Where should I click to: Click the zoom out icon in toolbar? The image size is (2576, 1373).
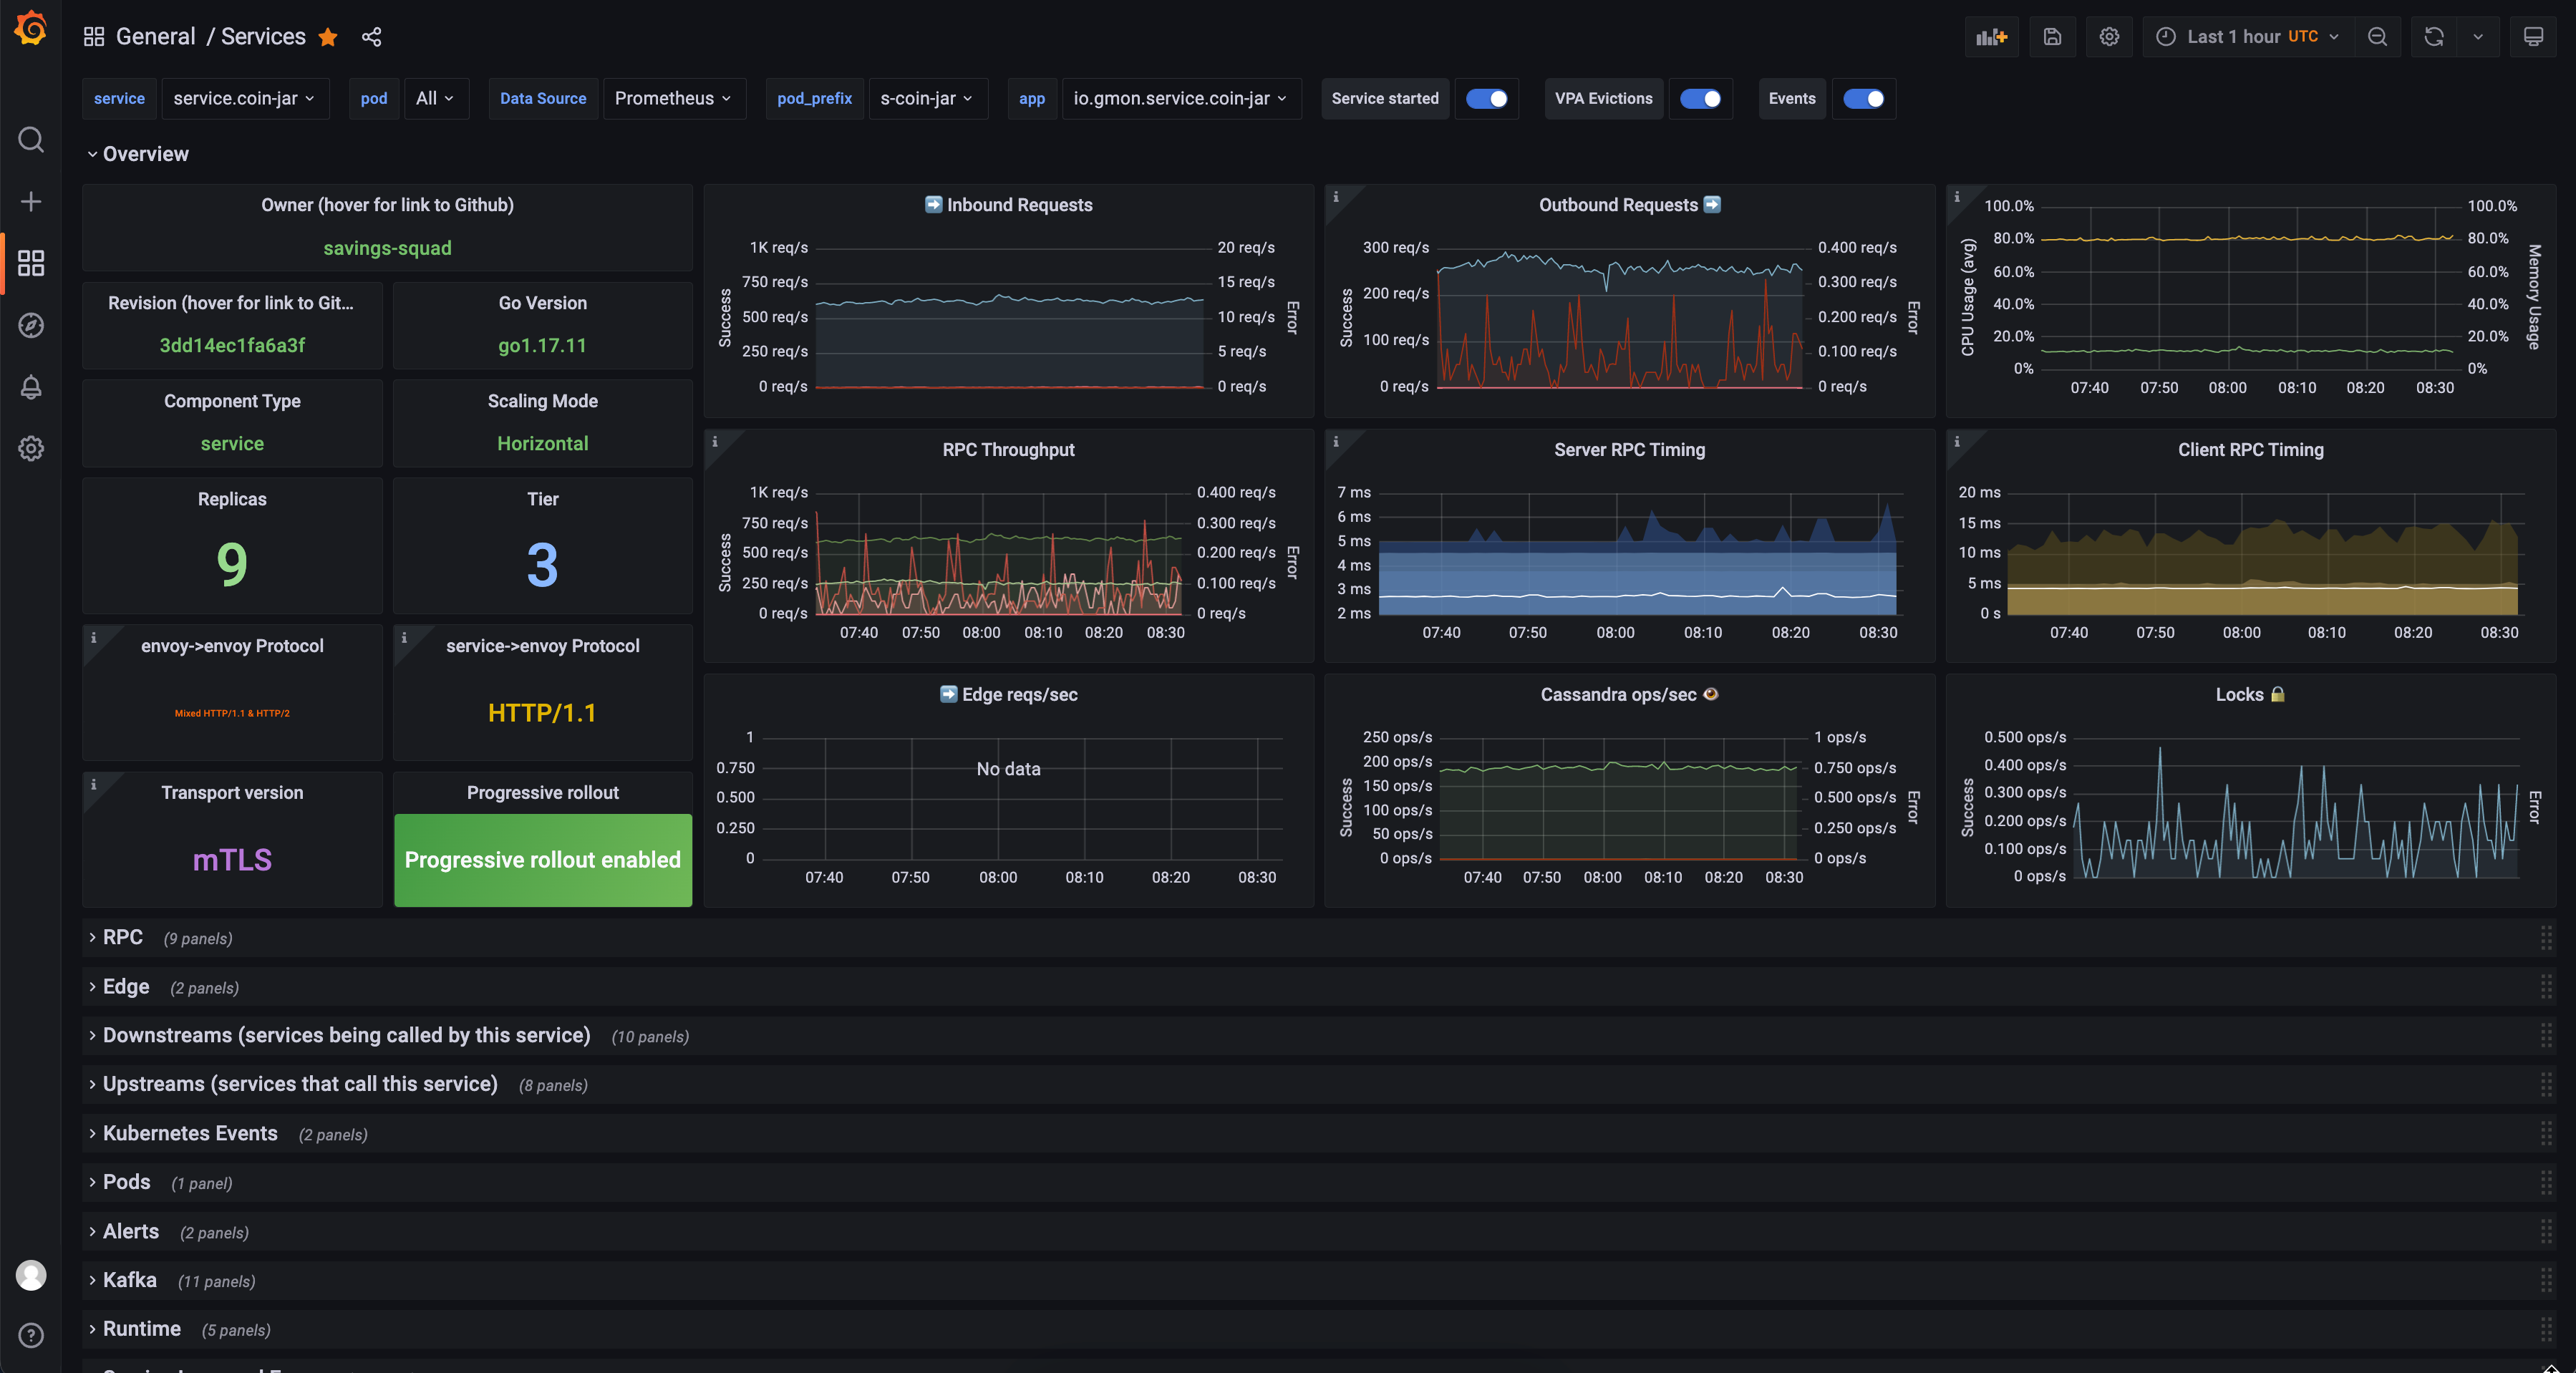[2373, 36]
